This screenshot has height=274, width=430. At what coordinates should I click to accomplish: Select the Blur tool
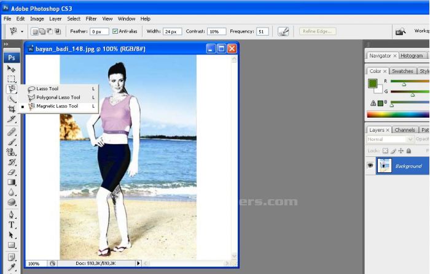[x=11, y=192]
